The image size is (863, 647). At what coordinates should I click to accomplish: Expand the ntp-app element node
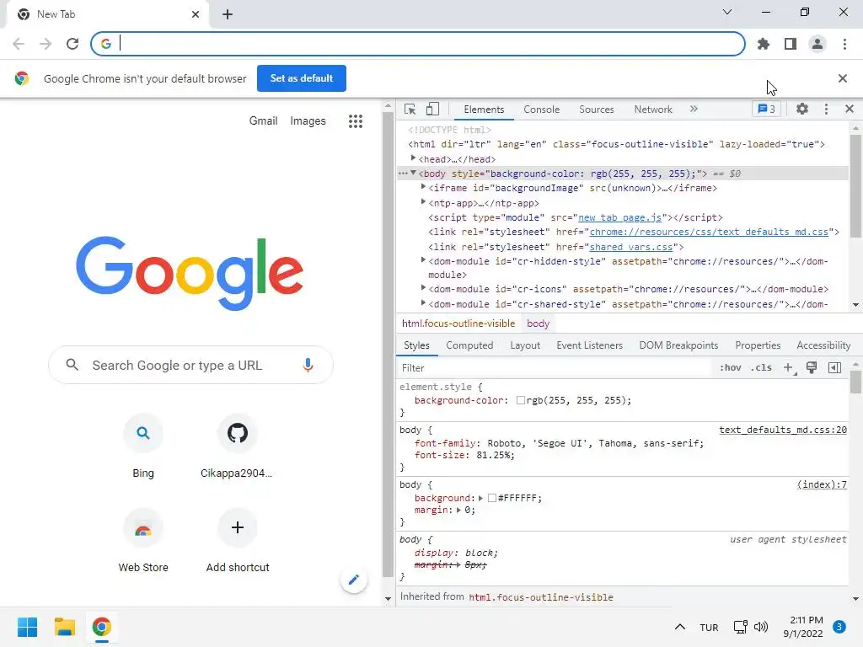click(423, 202)
